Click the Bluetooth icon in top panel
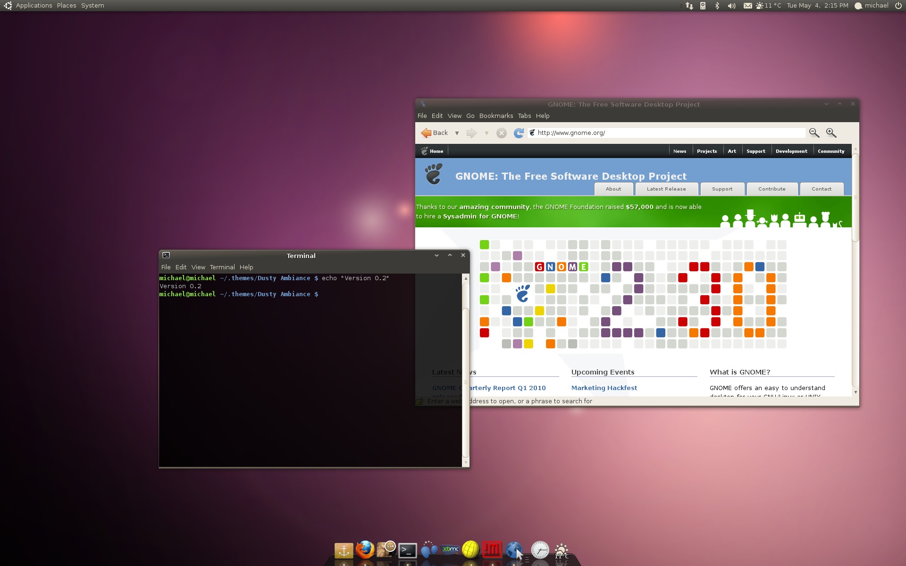This screenshot has height=566, width=906. (717, 6)
